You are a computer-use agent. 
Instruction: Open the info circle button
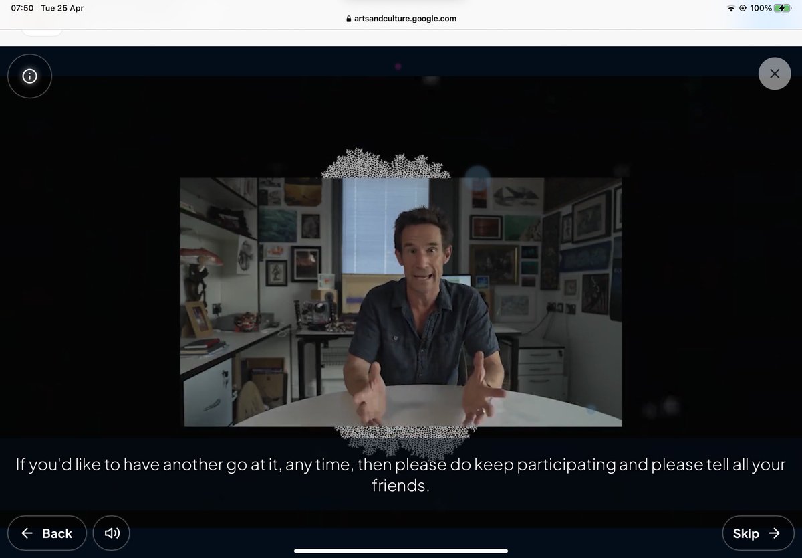(29, 76)
